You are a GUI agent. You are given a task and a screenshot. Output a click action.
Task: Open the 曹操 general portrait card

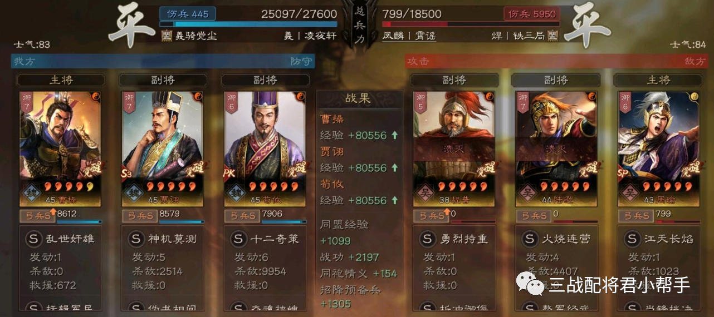click(x=60, y=149)
